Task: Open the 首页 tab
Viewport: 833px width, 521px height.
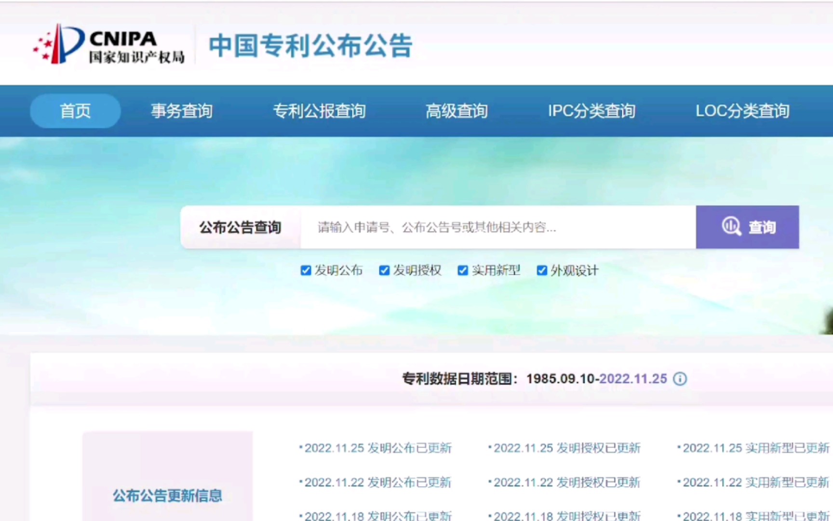Action: 75,111
